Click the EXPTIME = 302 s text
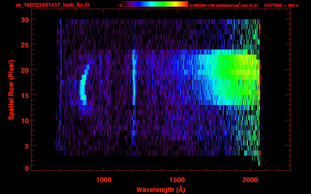Screen dimensions: 311x194 pos(281,5)
